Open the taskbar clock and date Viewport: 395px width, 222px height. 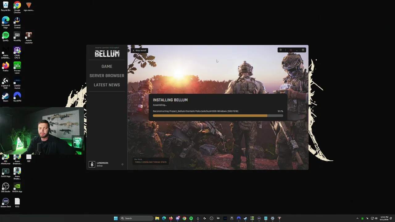[385, 218]
